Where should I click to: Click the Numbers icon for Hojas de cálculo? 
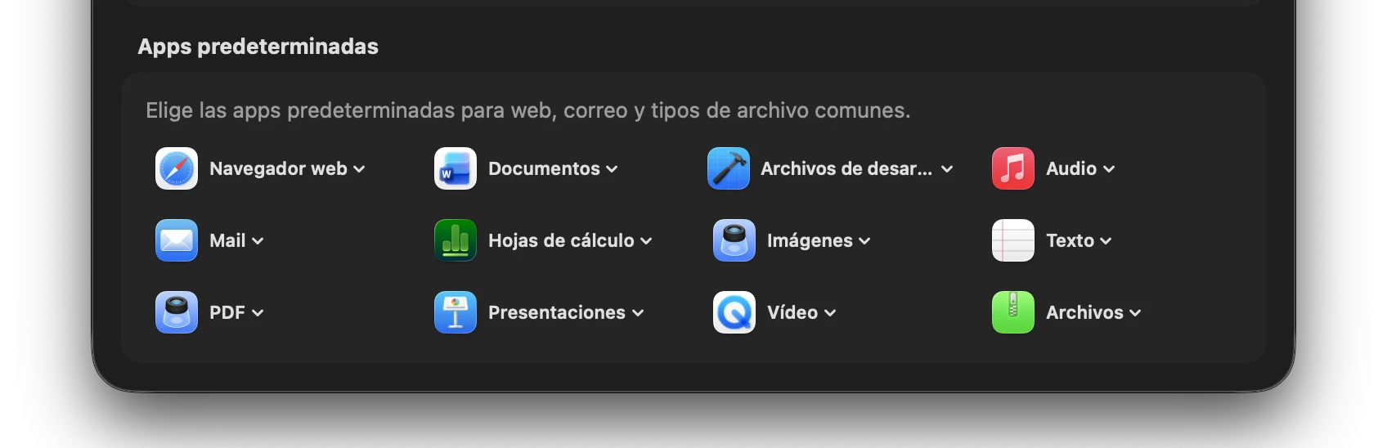(x=456, y=240)
